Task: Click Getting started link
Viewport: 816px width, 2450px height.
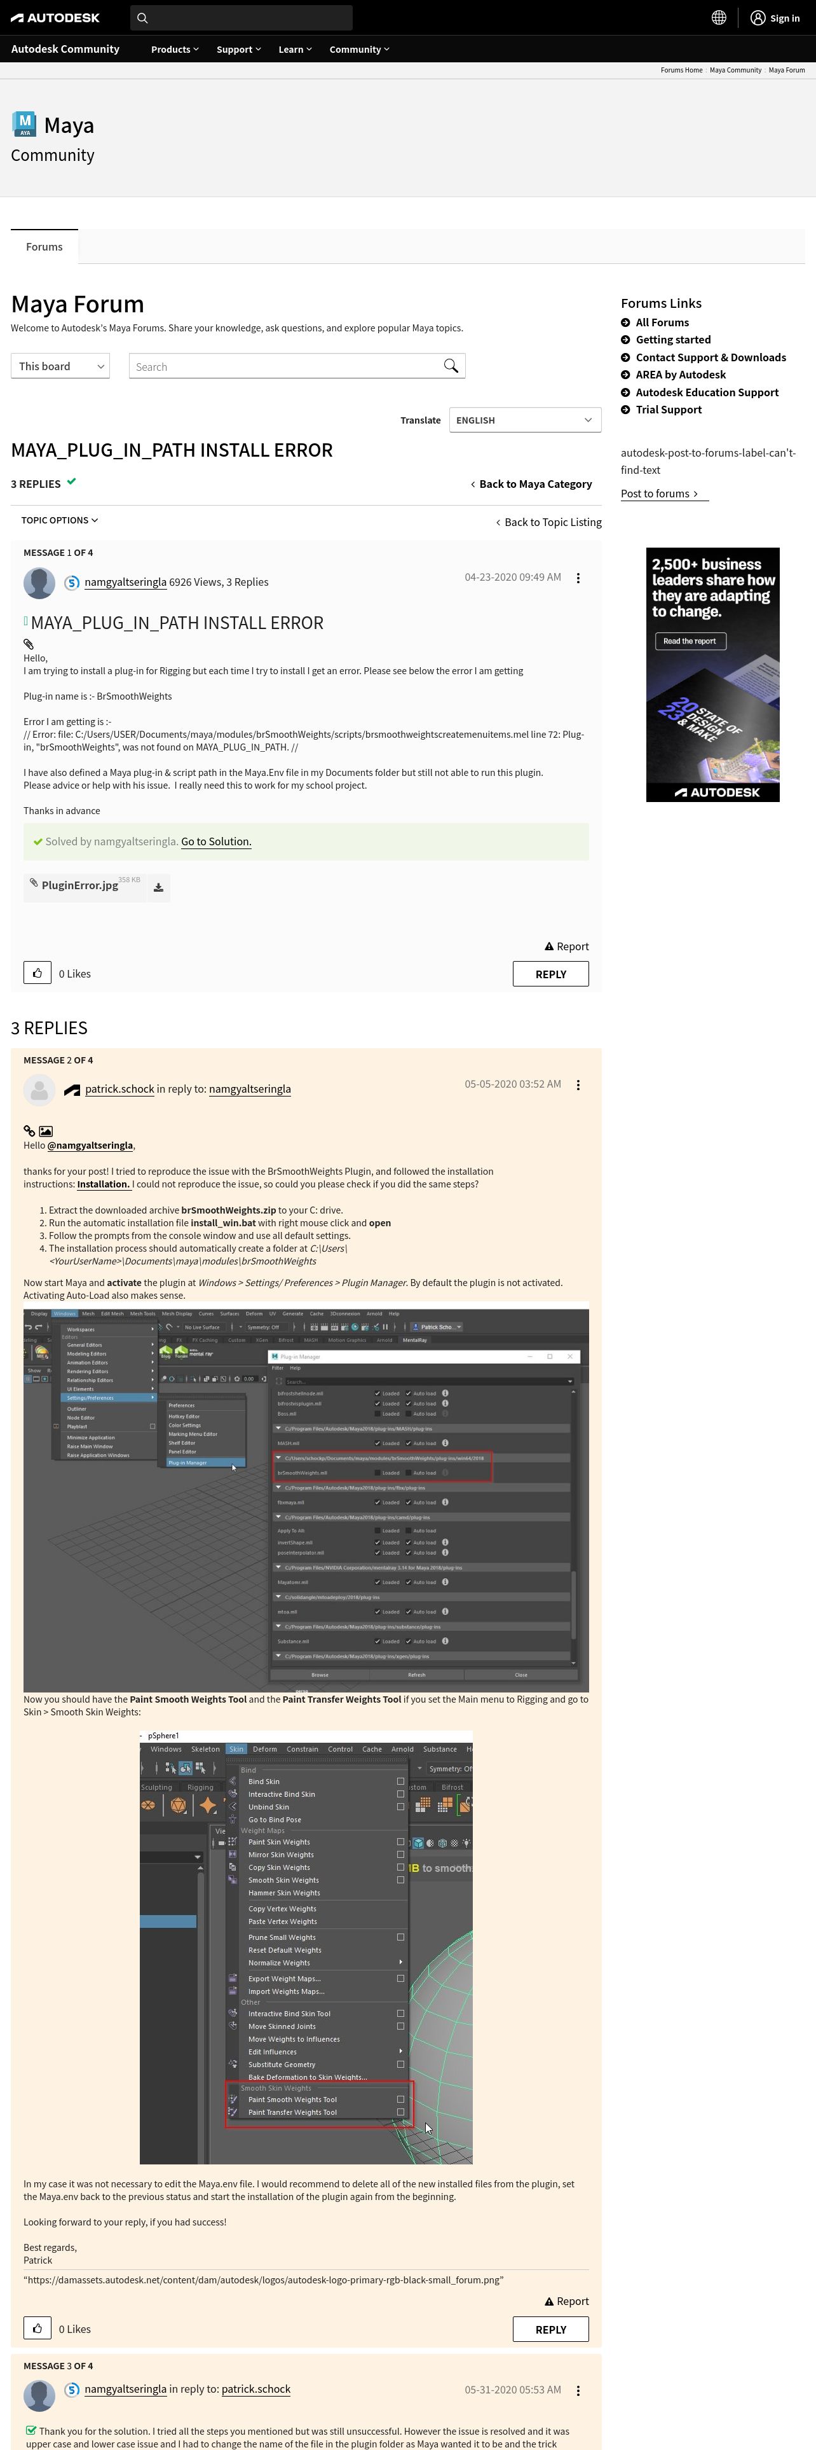Action: point(674,340)
